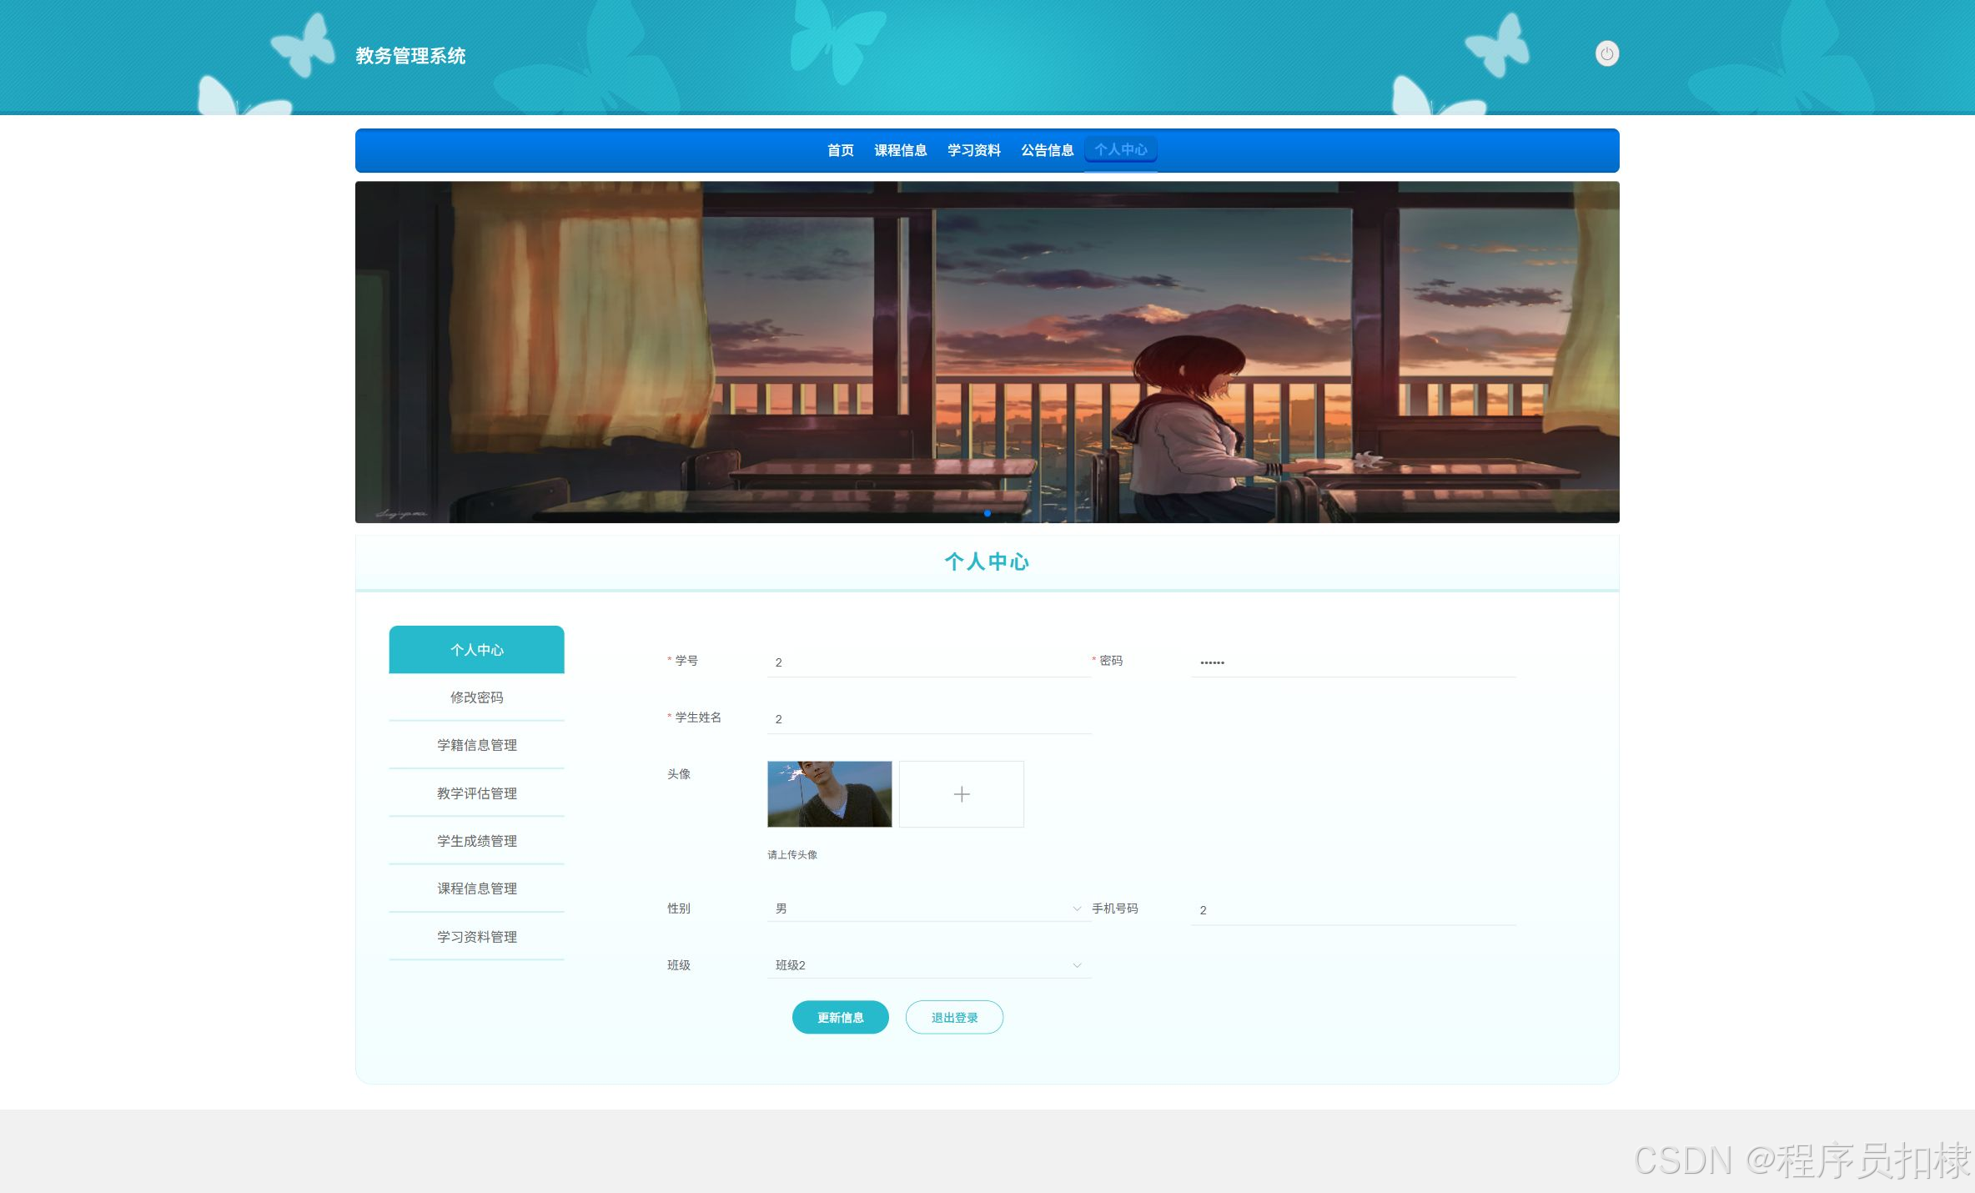Select 修改密码 in the side menu
1975x1193 pixels.
(476, 697)
